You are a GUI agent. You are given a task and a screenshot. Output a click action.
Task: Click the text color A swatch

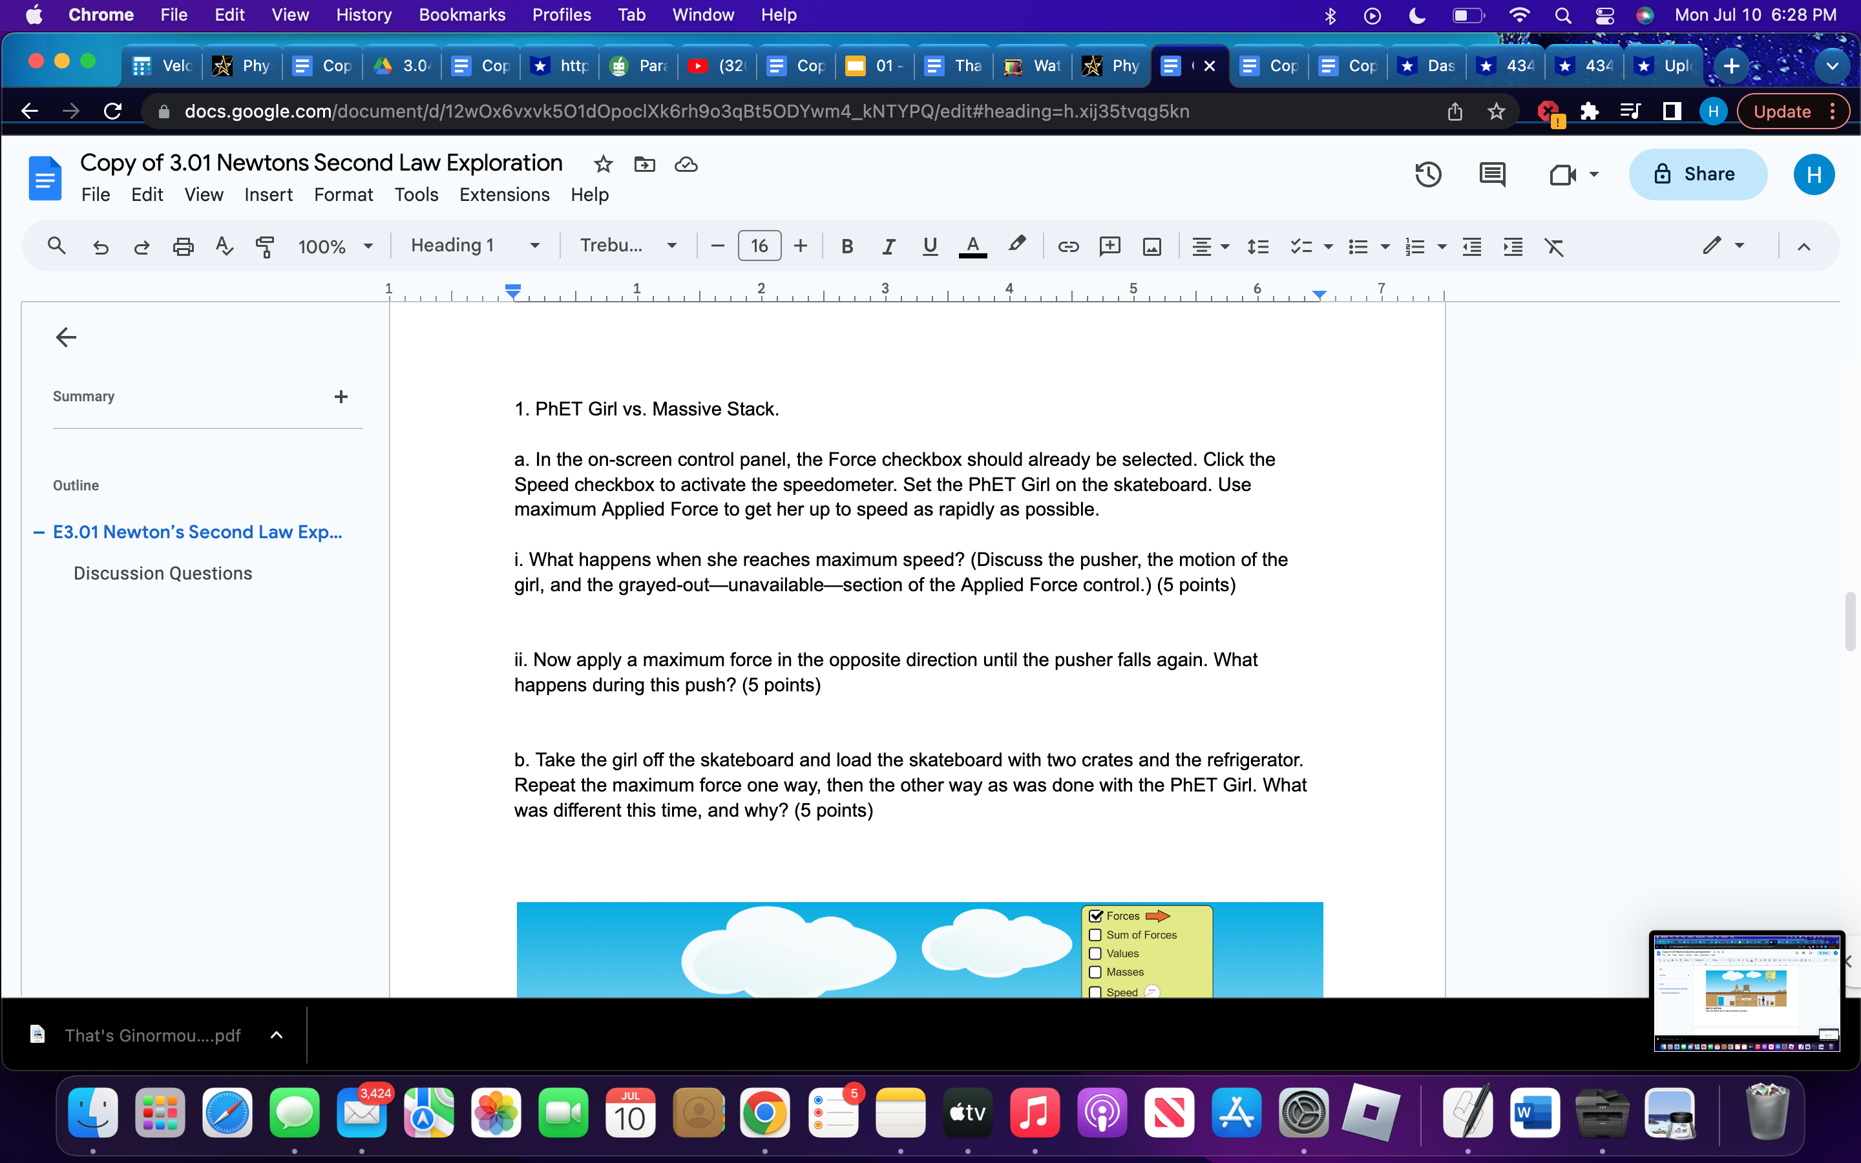point(972,246)
